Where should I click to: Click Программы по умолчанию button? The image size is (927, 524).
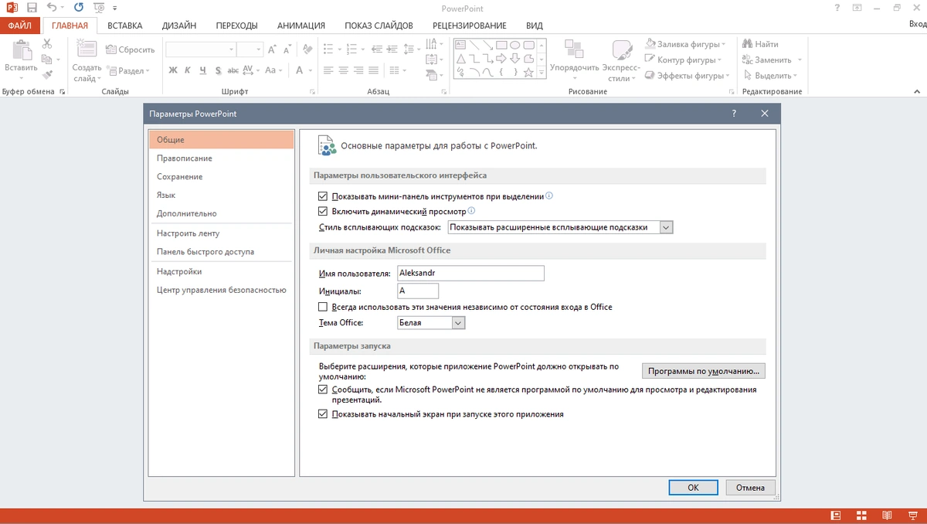coord(704,371)
